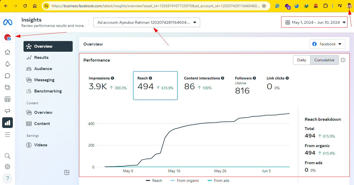The height and width of the screenshot is (185, 354).
Task: Open the Facebook platform dropdown
Action: tap(327, 44)
